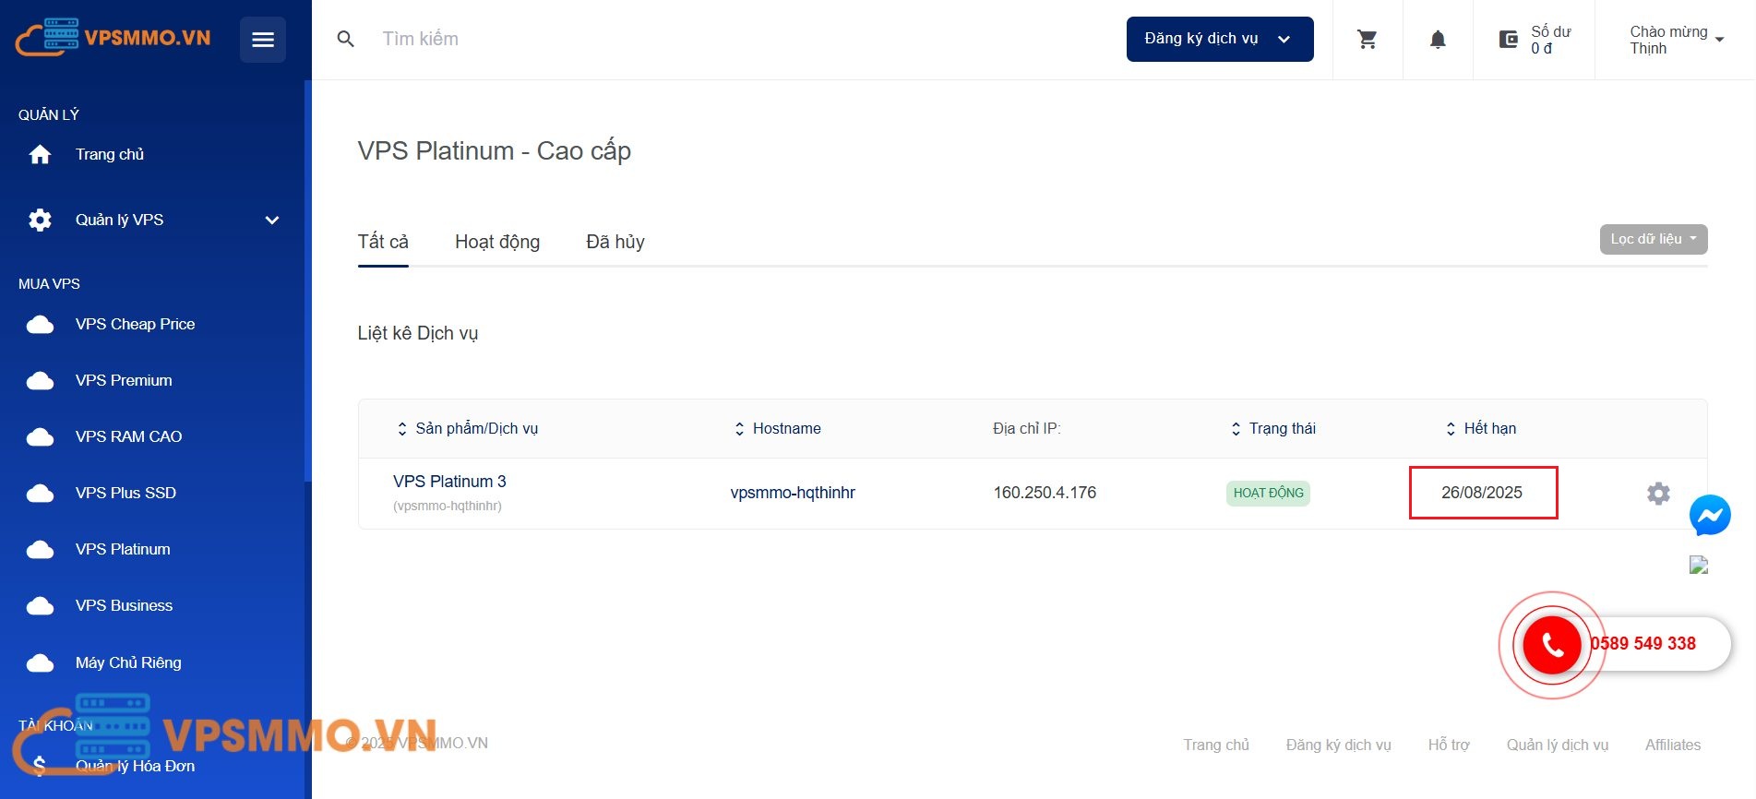Open the wallet balance icon

tap(1509, 40)
